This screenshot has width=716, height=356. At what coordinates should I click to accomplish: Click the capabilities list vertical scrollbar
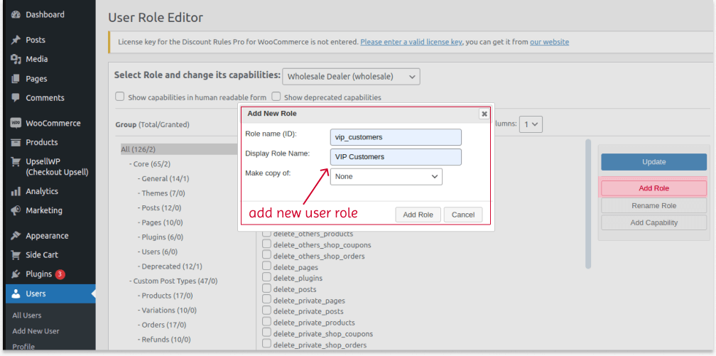588,204
